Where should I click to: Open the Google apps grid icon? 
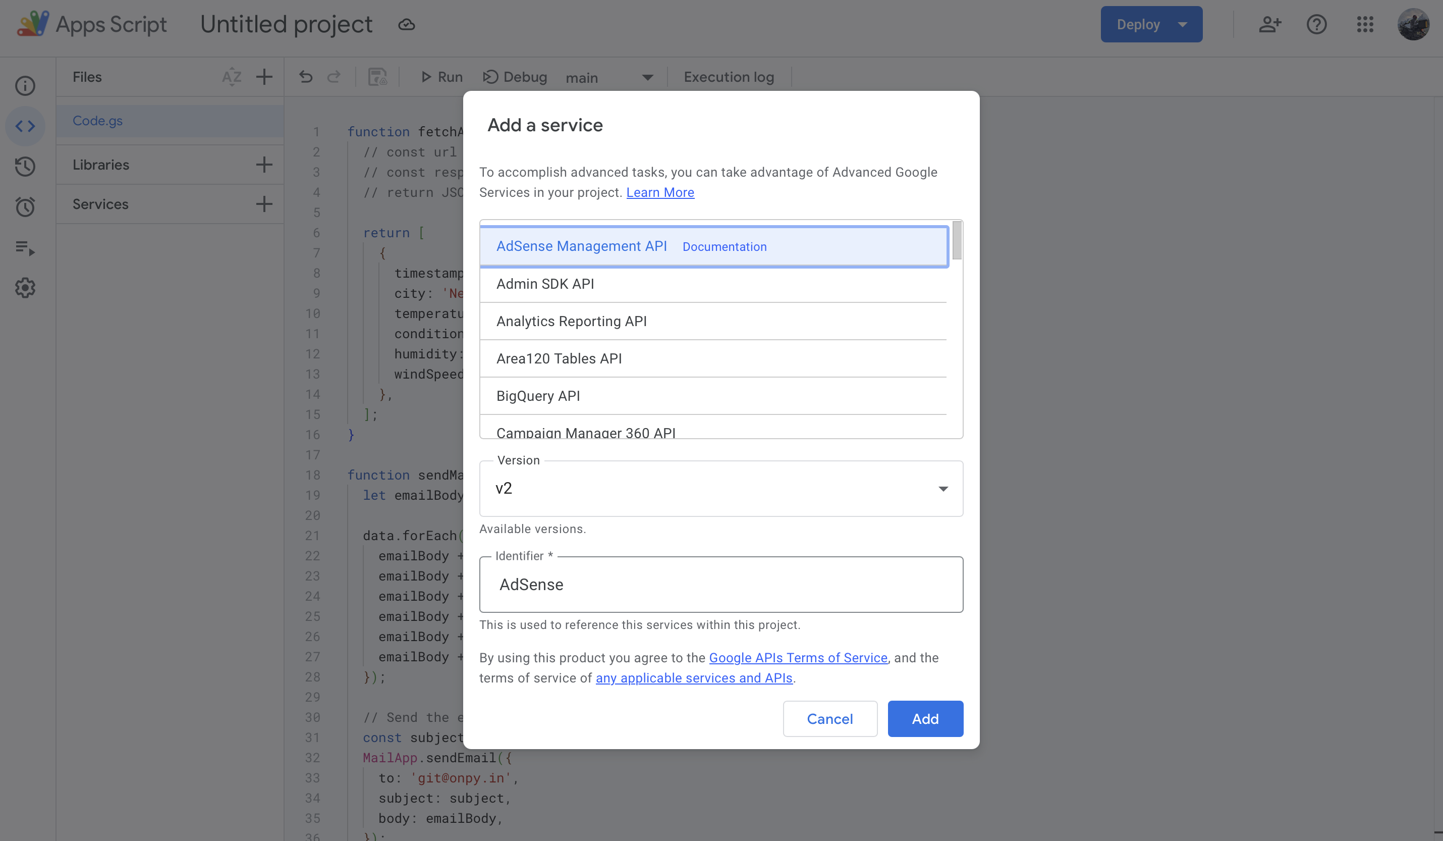tap(1365, 24)
